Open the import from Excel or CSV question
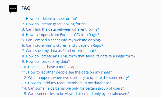The height and width of the screenshot is (97, 161). click(x=60, y=35)
